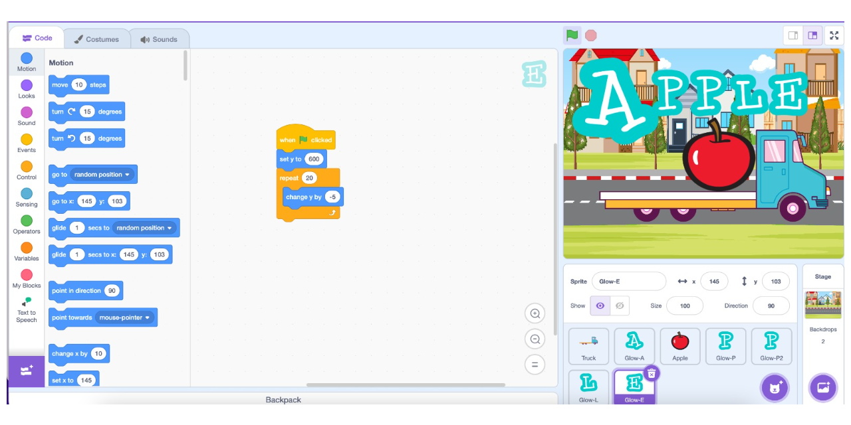Hide the sprite using the crossed-eye toggle
851x425 pixels.
click(620, 305)
